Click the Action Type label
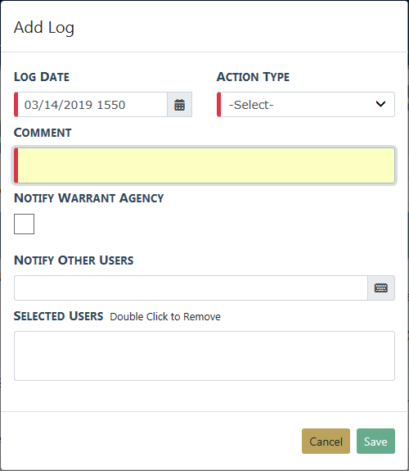Image resolution: width=409 pixels, height=471 pixels. 253,77
